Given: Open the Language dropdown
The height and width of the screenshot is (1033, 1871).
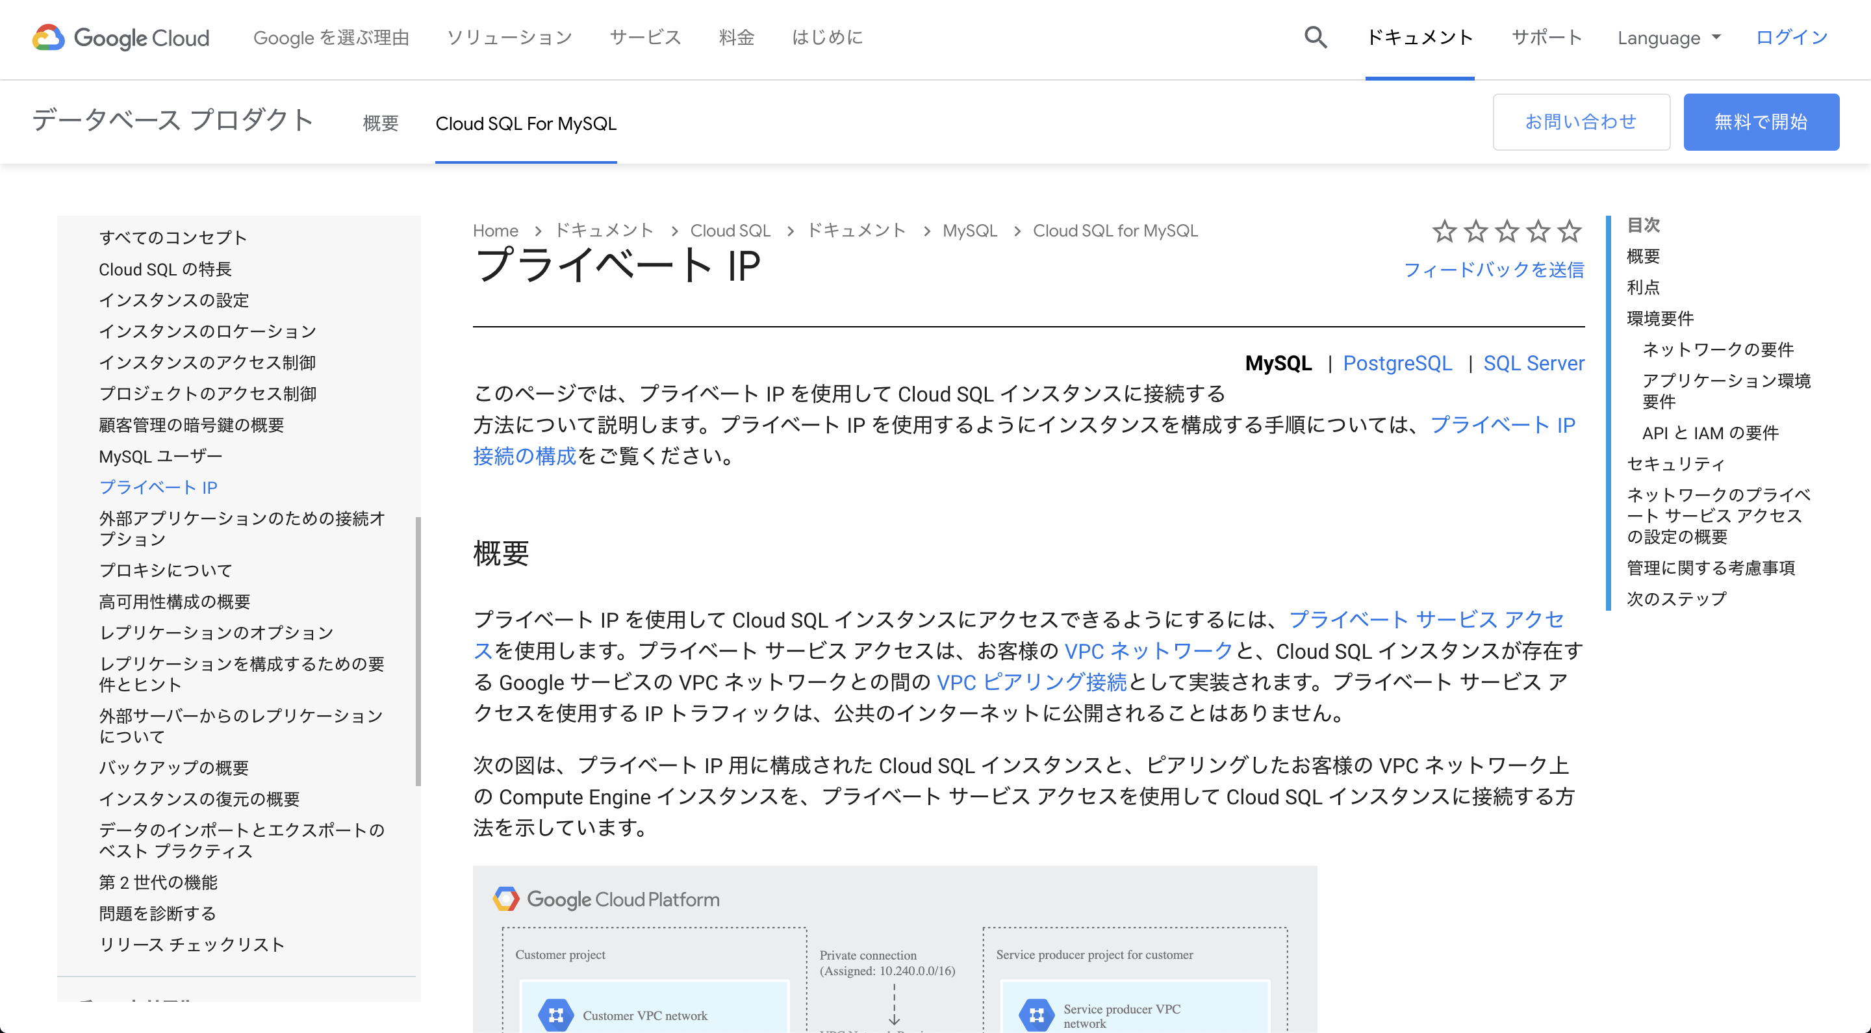Looking at the screenshot, I should (x=1669, y=38).
